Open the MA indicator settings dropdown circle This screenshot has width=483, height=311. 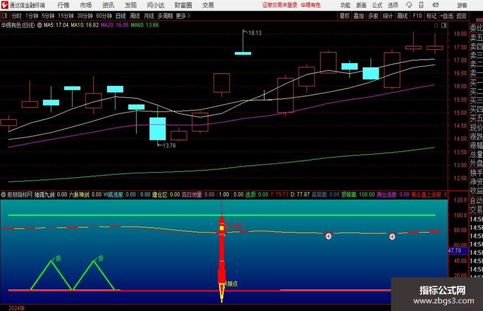click(39, 25)
